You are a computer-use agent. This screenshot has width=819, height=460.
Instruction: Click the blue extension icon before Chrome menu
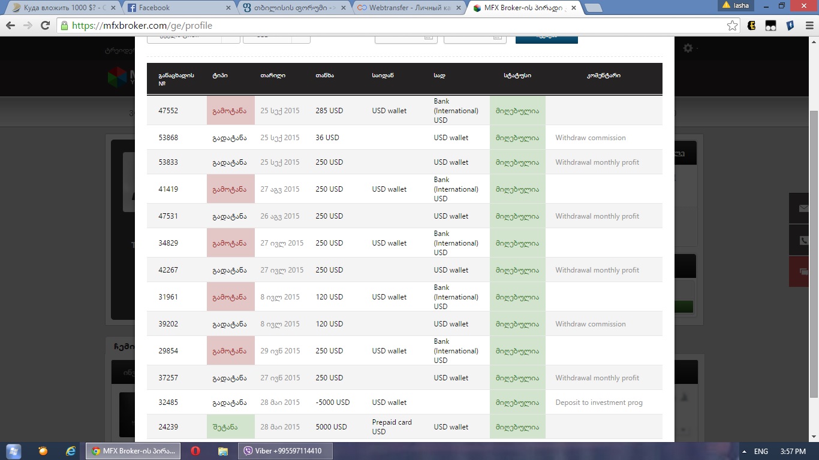[x=790, y=26]
